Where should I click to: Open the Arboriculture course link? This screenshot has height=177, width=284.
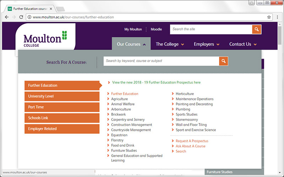121,109
